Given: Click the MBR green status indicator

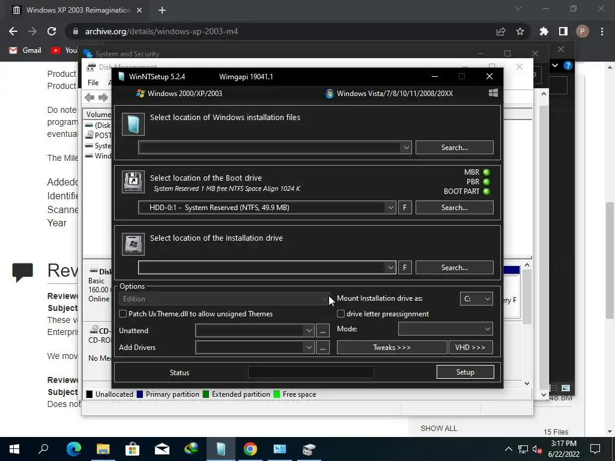Looking at the screenshot, I should tap(486, 172).
